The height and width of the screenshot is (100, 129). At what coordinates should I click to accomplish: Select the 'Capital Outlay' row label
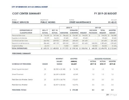(17, 46)
